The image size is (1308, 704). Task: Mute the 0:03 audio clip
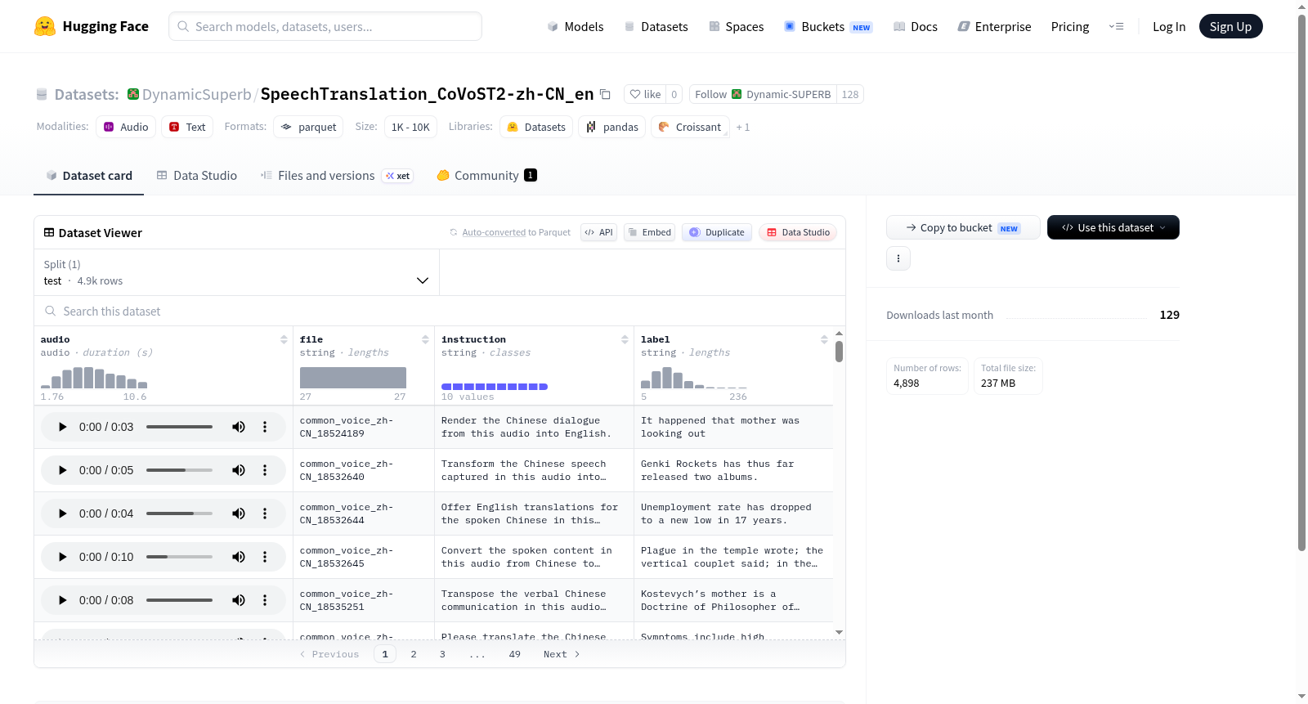pyautogui.click(x=239, y=427)
